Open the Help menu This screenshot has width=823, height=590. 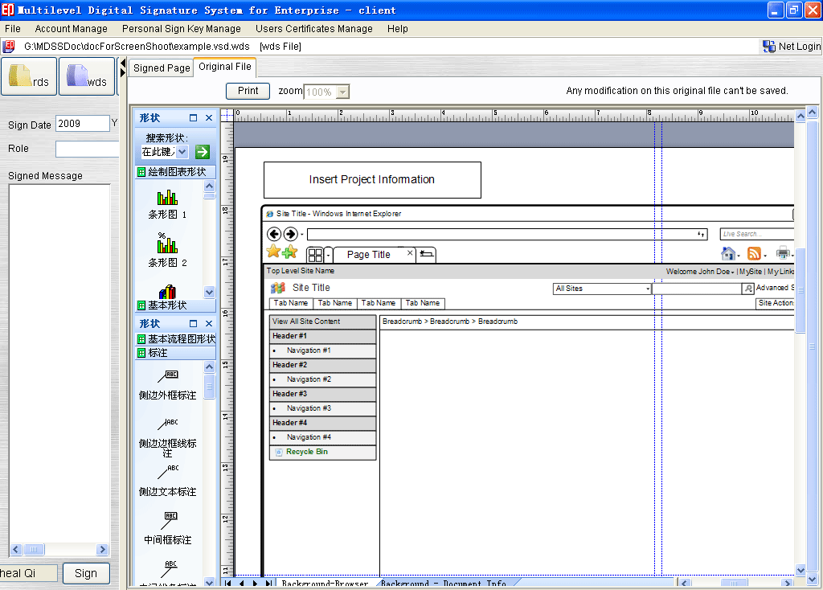coord(397,29)
